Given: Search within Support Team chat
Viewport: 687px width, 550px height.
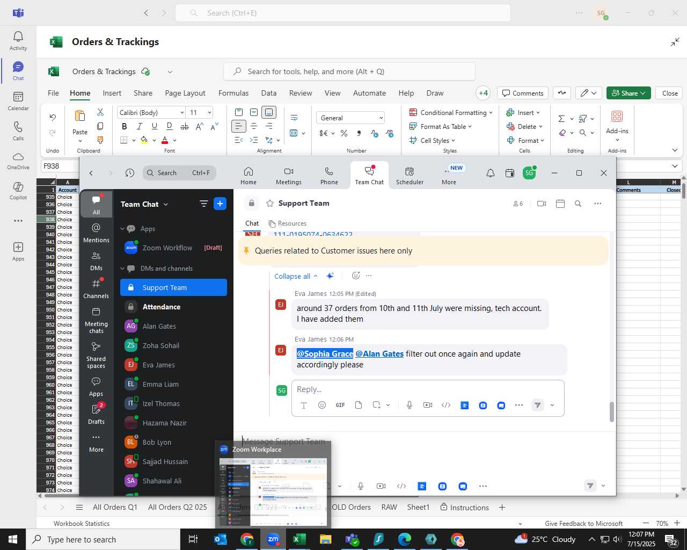Looking at the screenshot, I should point(578,204).
